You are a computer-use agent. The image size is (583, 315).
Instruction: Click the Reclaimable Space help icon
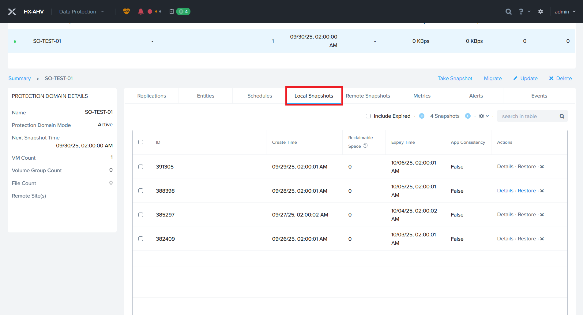365,146
